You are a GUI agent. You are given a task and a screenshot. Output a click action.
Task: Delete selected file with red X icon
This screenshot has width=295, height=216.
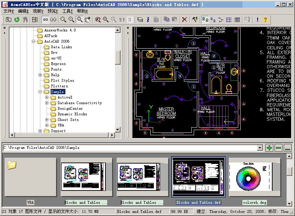click(x=185, y=20)
